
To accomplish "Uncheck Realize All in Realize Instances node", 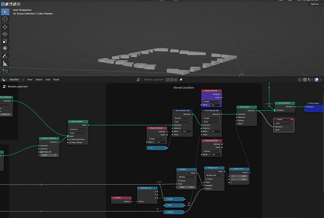I will [x=41, y=152].
